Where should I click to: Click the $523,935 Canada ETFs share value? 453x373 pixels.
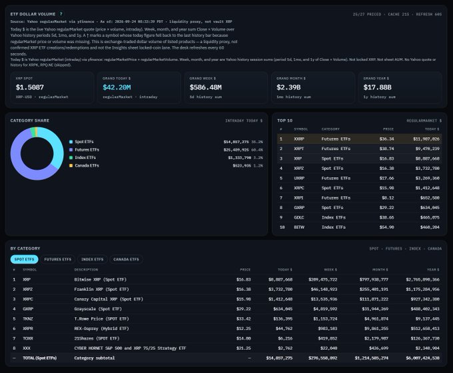tap(242, 166)
